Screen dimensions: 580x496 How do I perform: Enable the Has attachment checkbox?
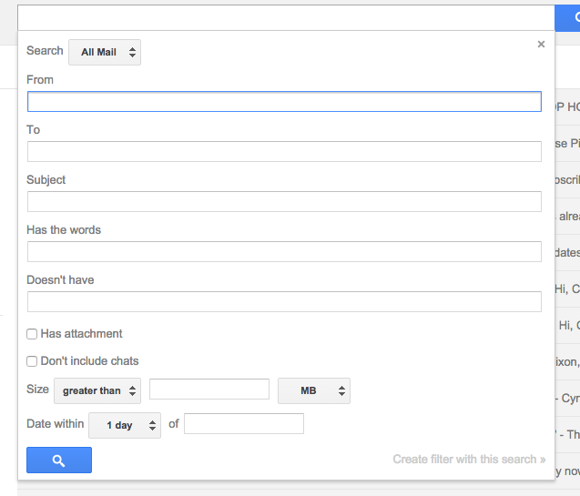(x=32, y=334)
